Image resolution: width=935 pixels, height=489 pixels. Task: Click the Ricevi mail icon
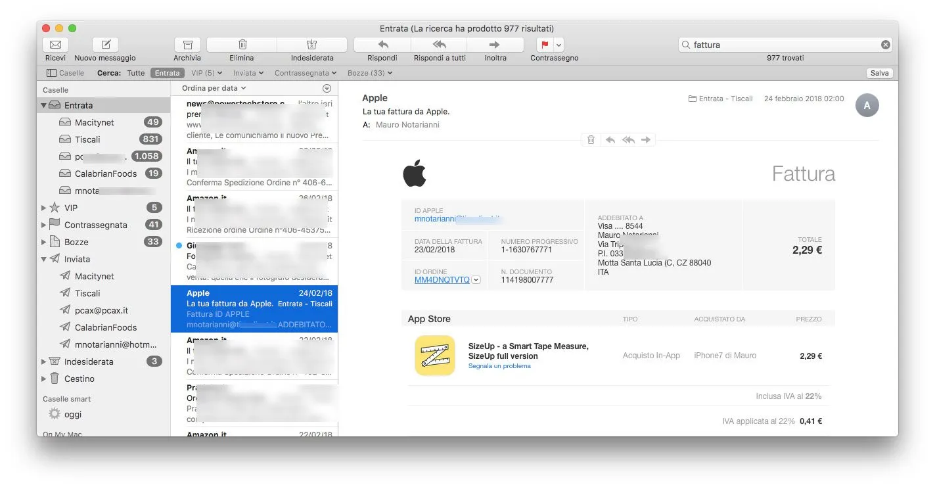pos(55,44)
